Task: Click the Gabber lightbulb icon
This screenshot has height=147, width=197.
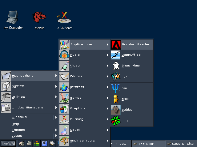Action: tap(116, 110)
